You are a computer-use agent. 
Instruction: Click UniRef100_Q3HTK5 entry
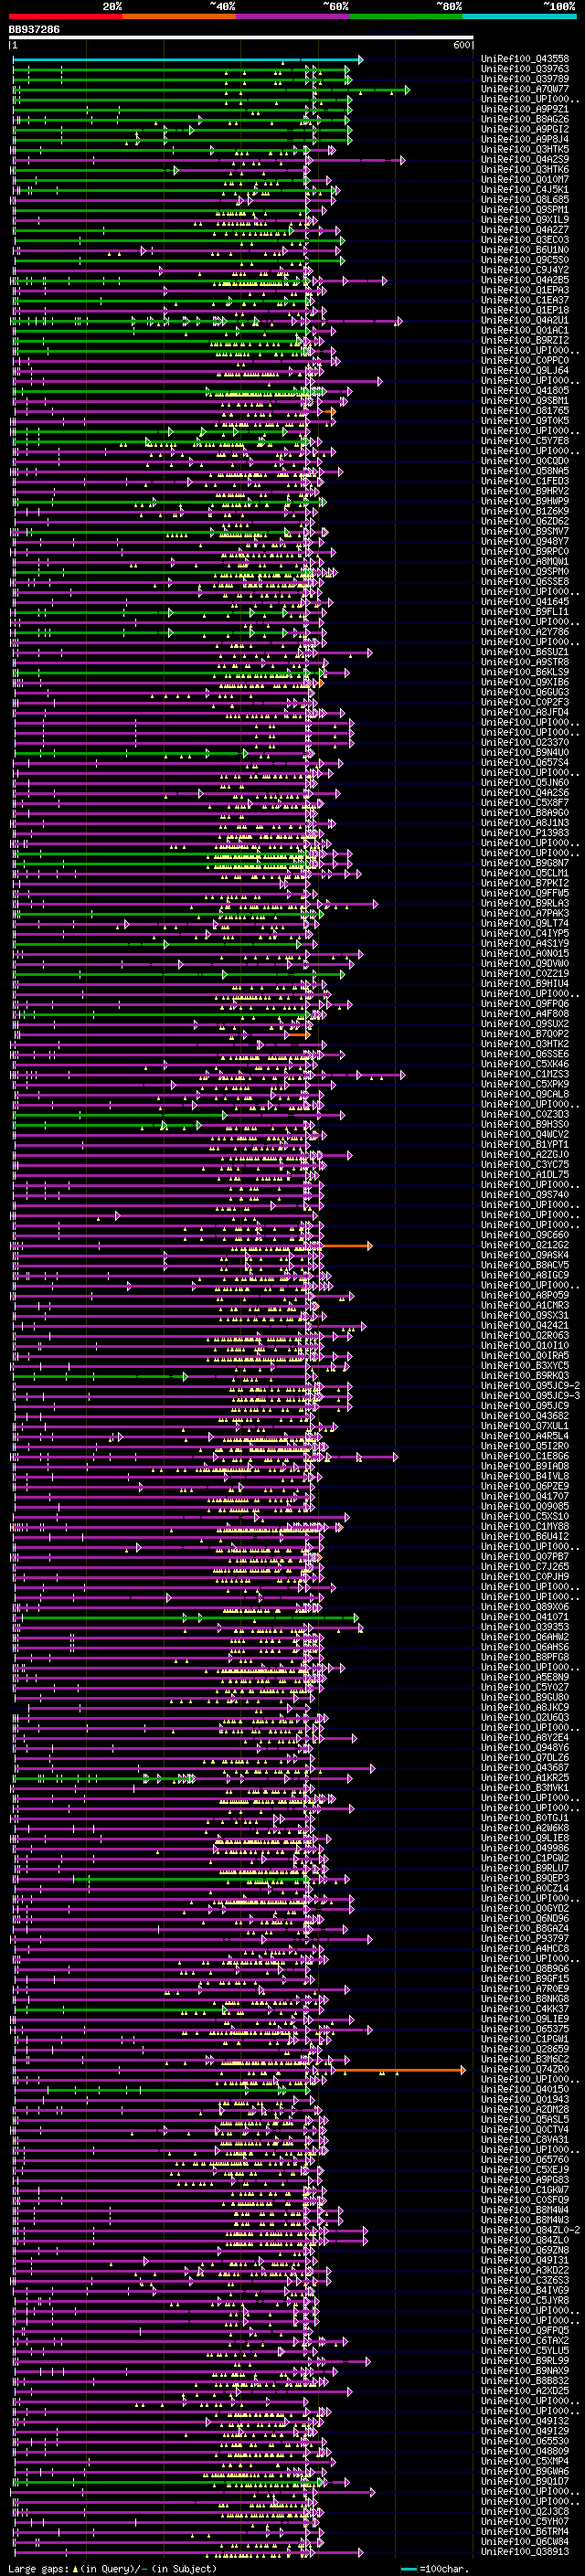[525, 149]
